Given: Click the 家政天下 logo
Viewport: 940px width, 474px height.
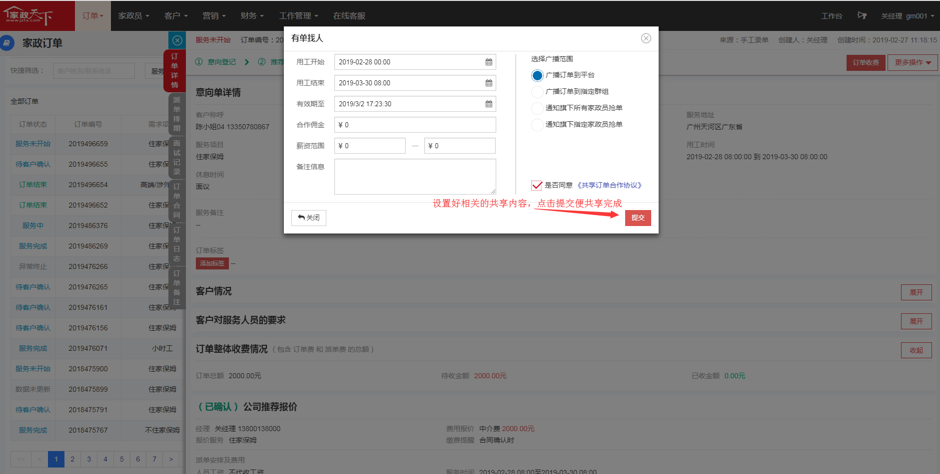Looking at the screenshot, I should [28, 16].
